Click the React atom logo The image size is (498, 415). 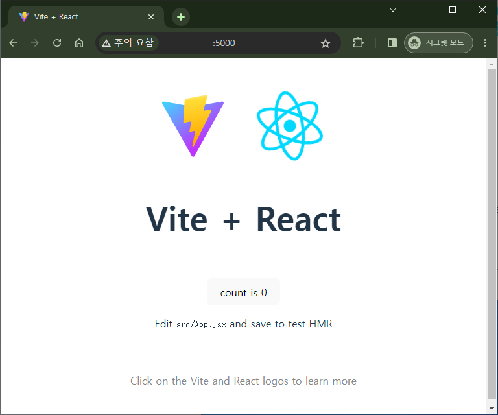tap(290, 126)
